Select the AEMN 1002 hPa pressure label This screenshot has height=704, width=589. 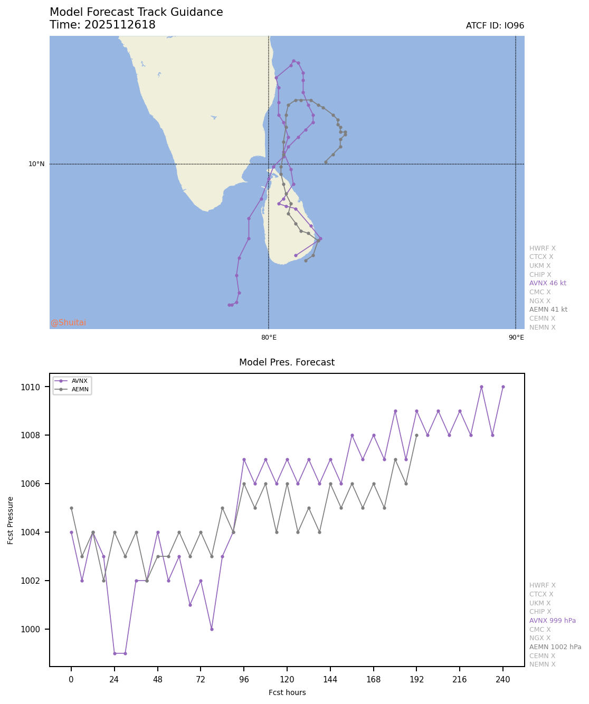click(x=555, y=647)
